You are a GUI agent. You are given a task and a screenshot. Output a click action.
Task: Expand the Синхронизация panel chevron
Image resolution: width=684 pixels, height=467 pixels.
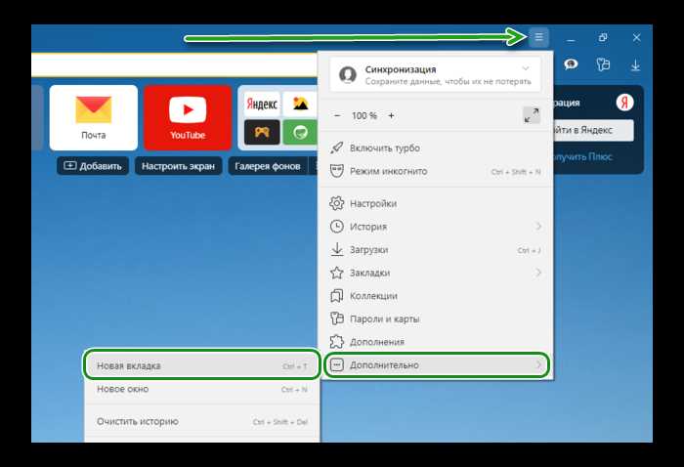(527, 68)
